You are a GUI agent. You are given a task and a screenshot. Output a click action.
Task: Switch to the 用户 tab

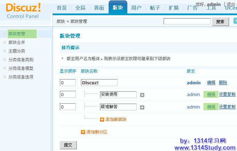coord(136,8)
